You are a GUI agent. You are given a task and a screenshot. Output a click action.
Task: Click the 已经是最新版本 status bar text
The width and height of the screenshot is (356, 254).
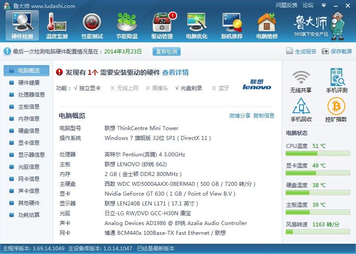click(156, 248)
